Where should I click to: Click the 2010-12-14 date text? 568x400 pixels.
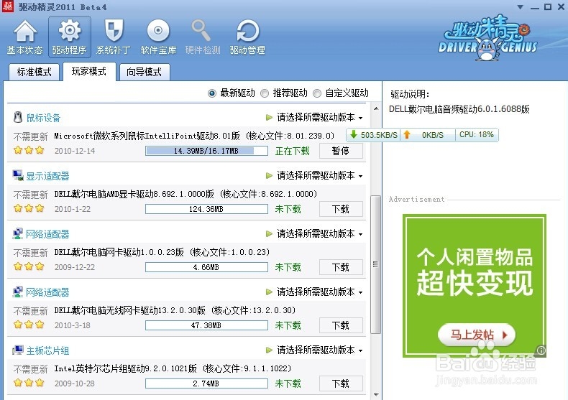click(75, 151)
